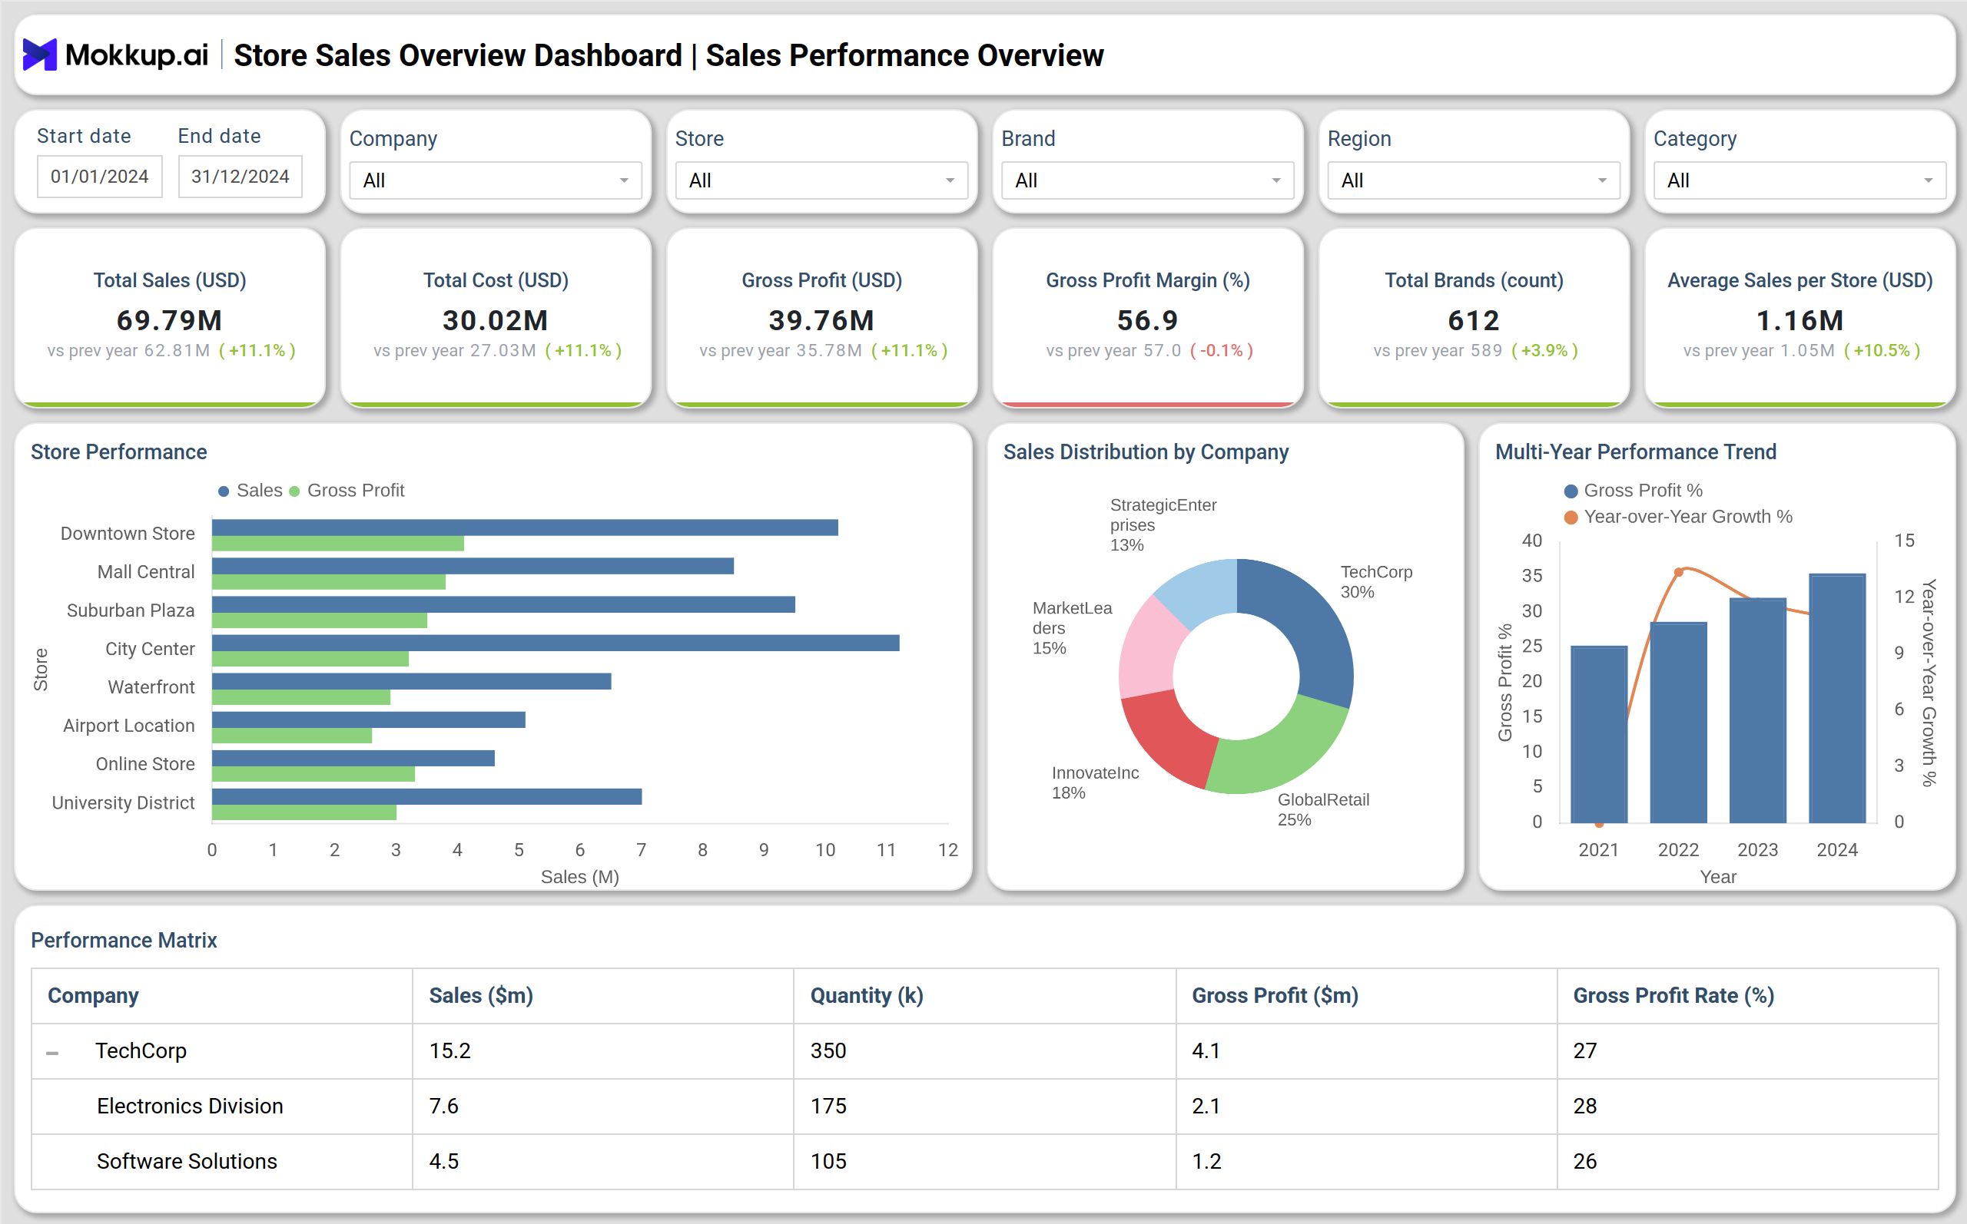Select the Software Solutions row label
Screen dimensions: 1967x1224
pos(187,1161)
